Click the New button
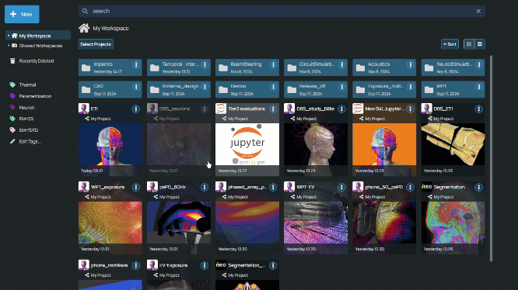The image size is (518, 290). [22, 14]
